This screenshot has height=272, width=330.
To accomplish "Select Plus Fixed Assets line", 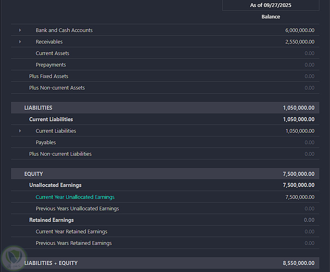I will 48,76.
